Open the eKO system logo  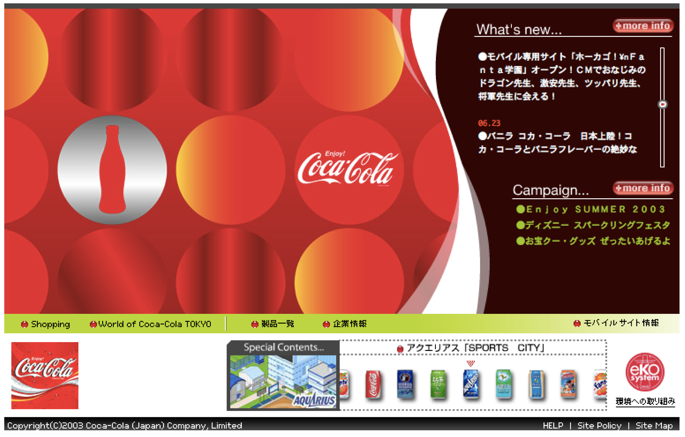click(645, 372)
